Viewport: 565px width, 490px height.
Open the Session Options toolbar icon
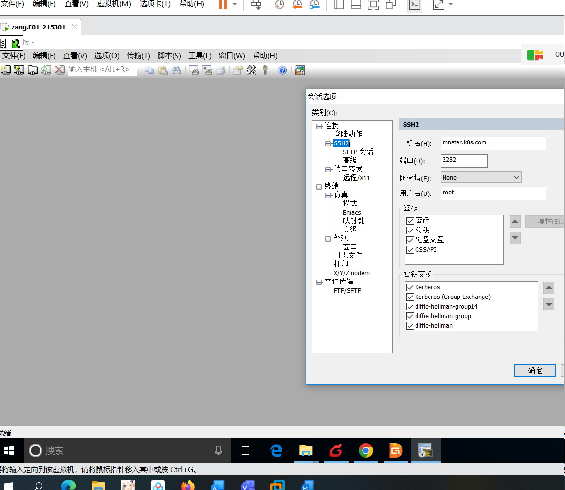coord(238,70)
